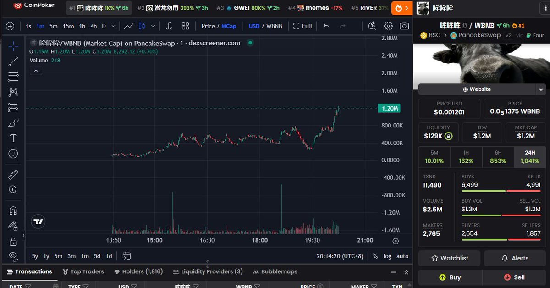This screenshot has width=550, height=288.
Task: Select the line chart style
Action: click(x=129, y=26)
